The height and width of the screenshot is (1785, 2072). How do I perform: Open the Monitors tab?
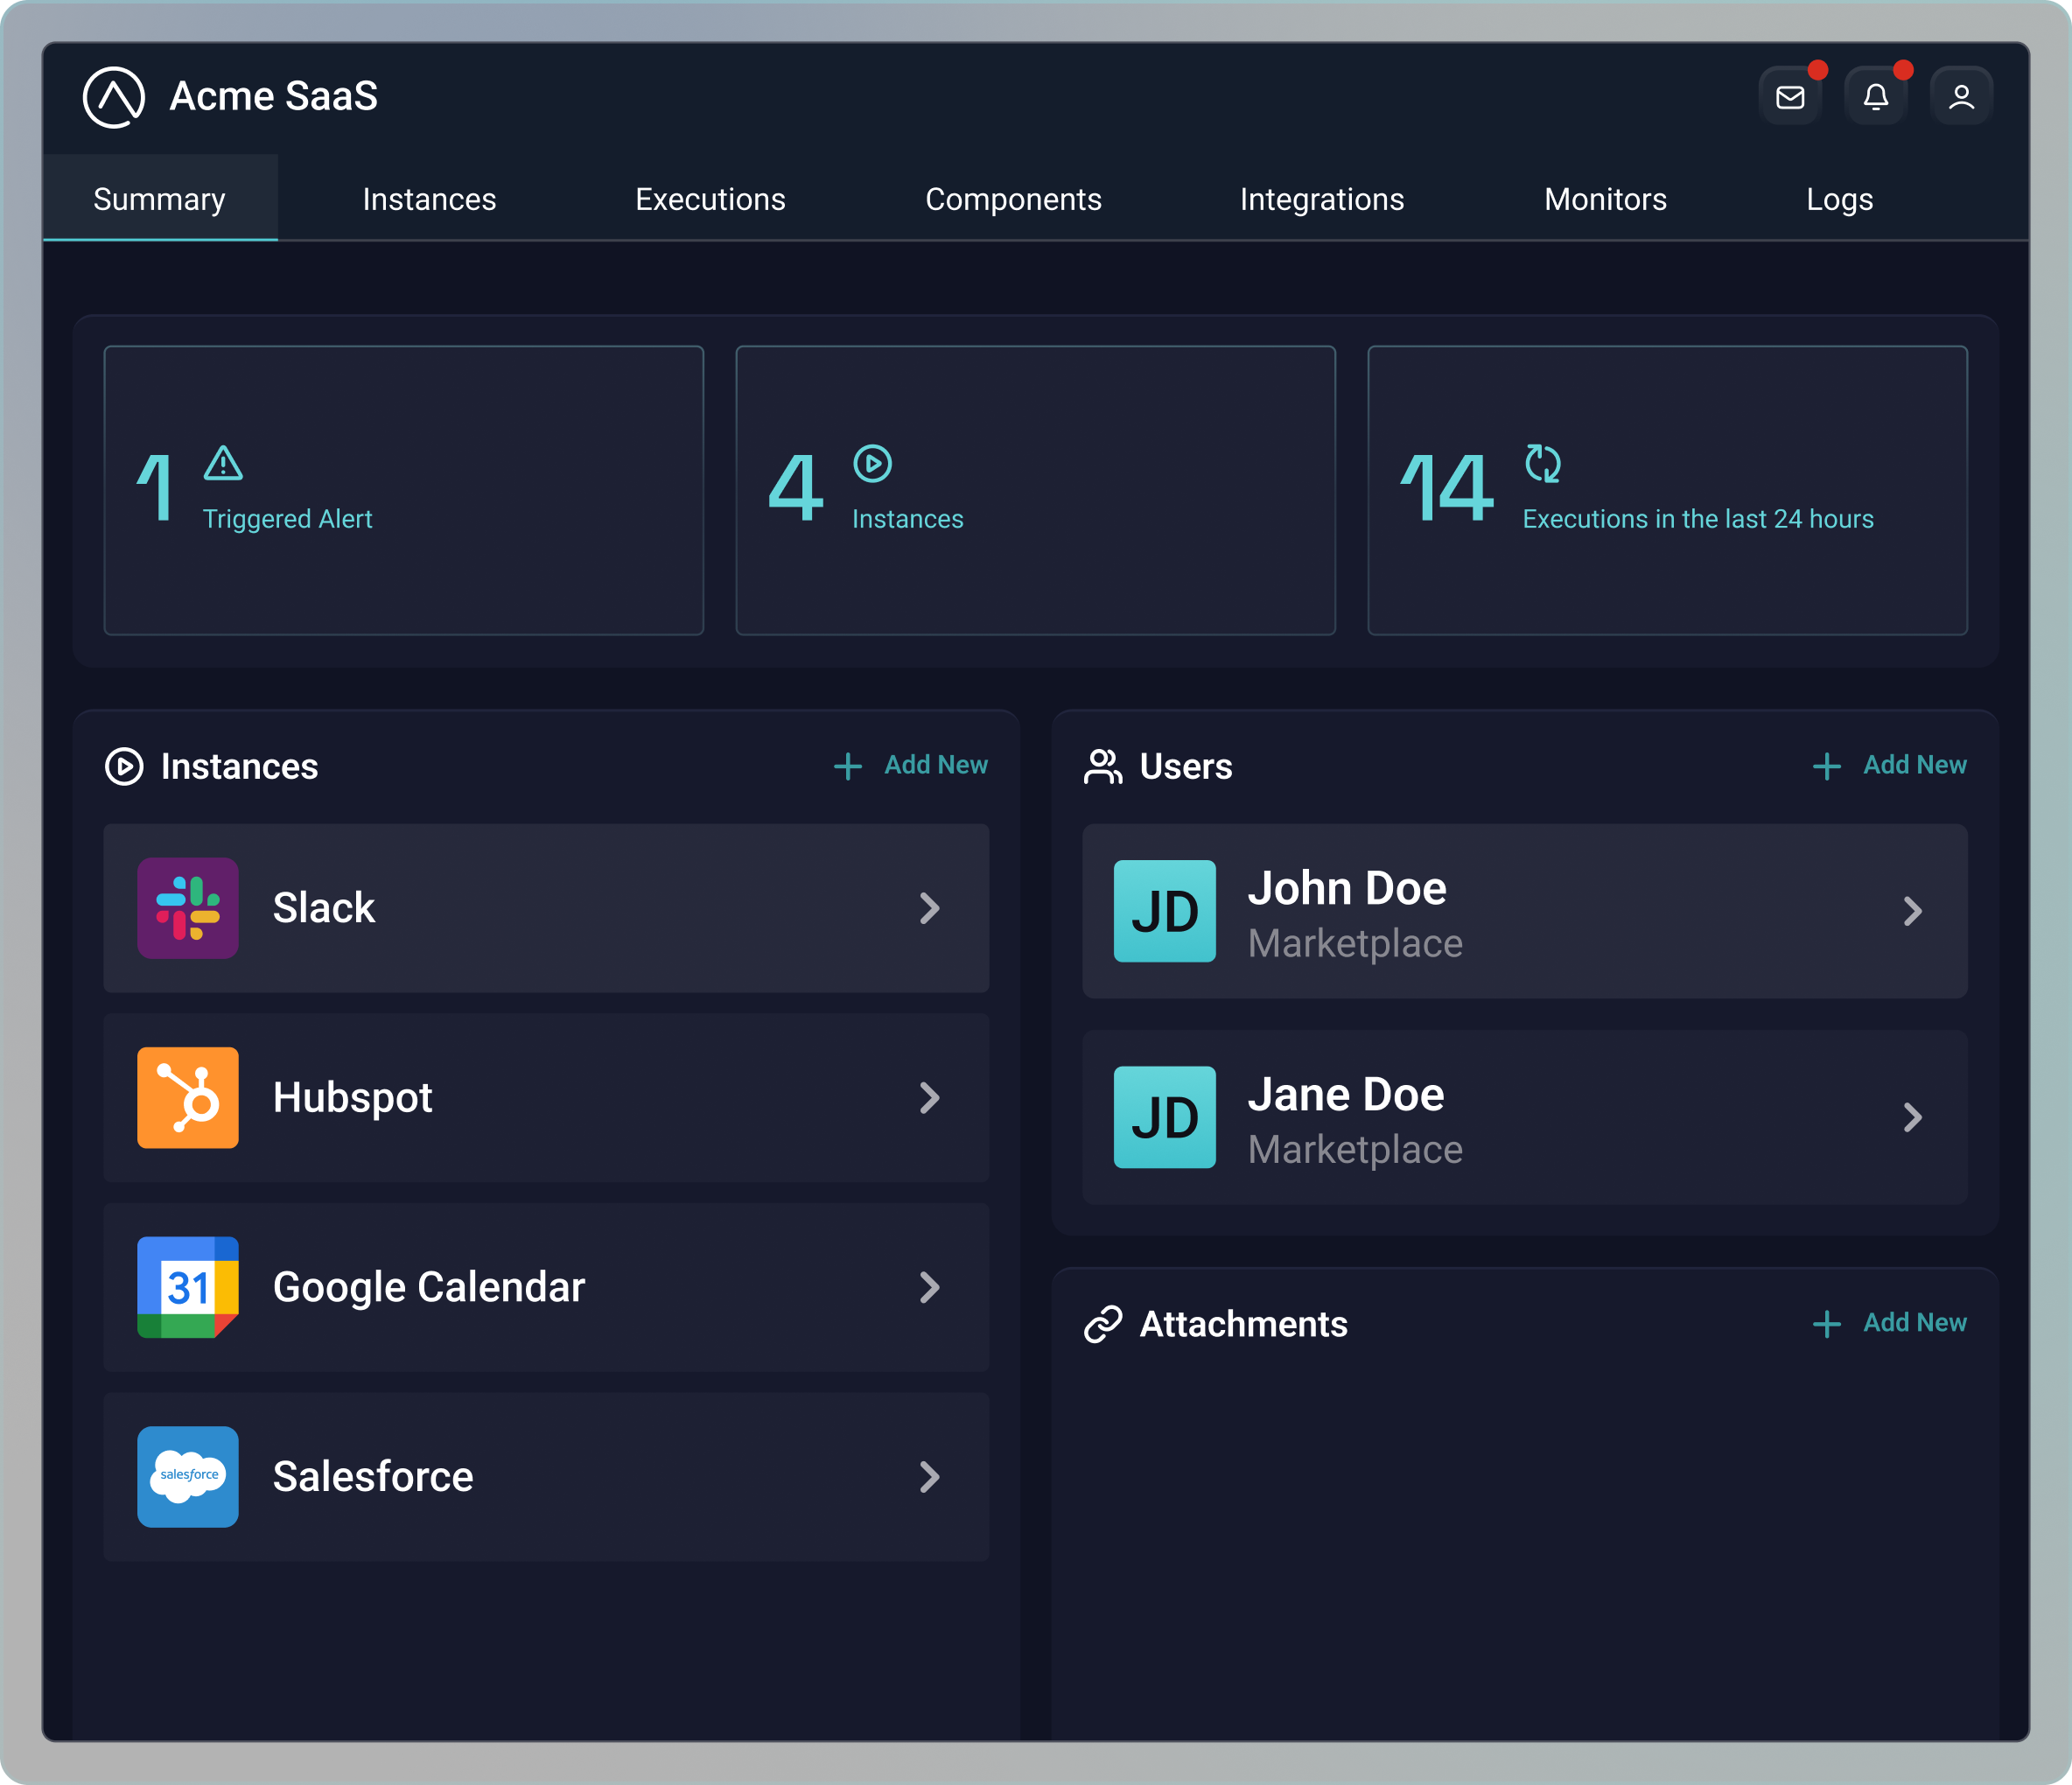(1604, 199)
